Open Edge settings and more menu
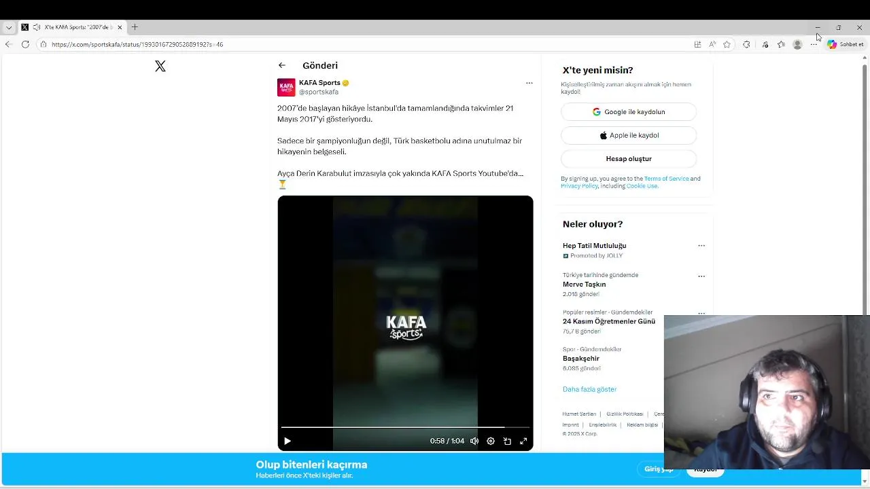The height and width of the screenshot is (489, 870). coord(814,44)
